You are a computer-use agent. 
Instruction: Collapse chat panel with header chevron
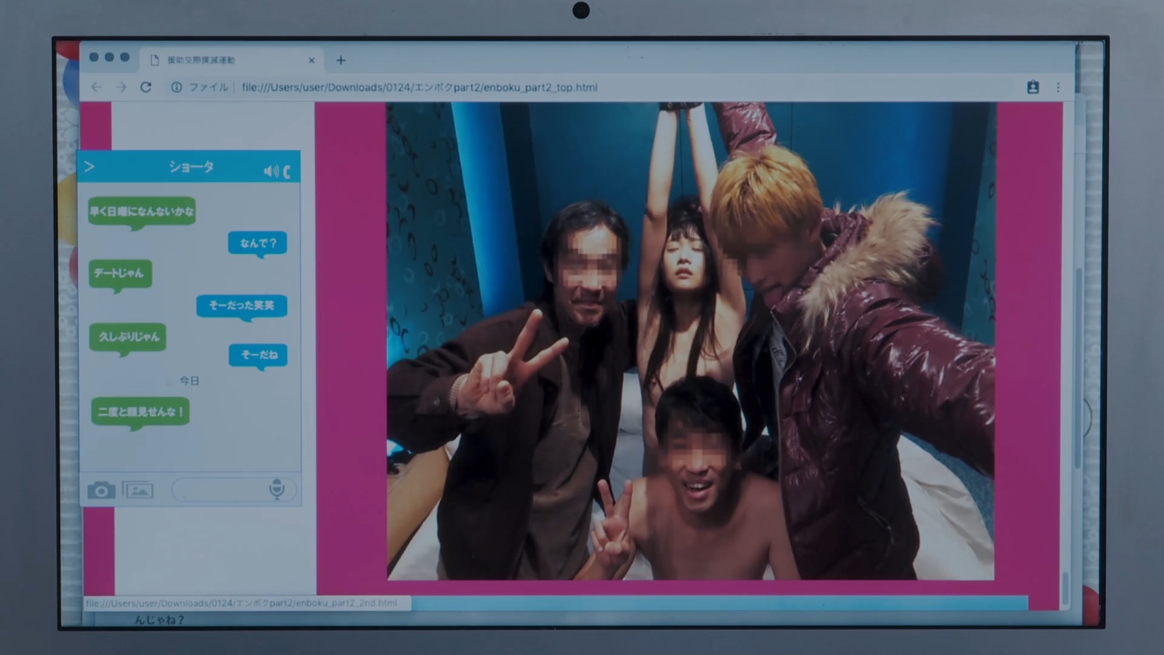[x=90, y=166]
